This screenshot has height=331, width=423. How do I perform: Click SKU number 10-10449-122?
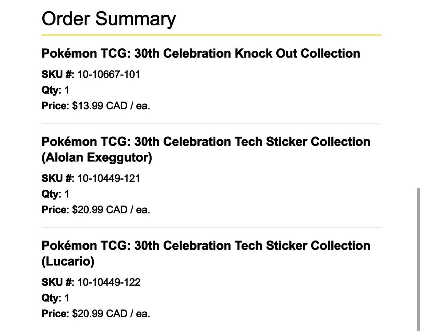point(109,282)
